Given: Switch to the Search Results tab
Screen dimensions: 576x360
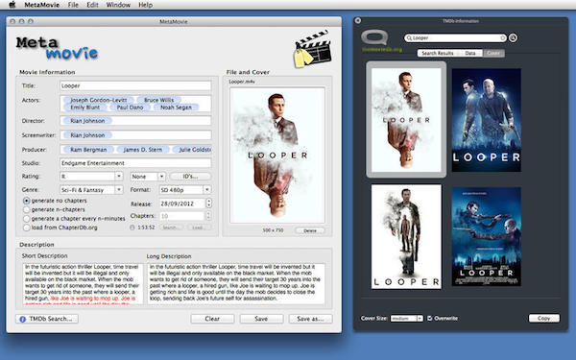Looking at the screenshot, I should click(438, 53).
